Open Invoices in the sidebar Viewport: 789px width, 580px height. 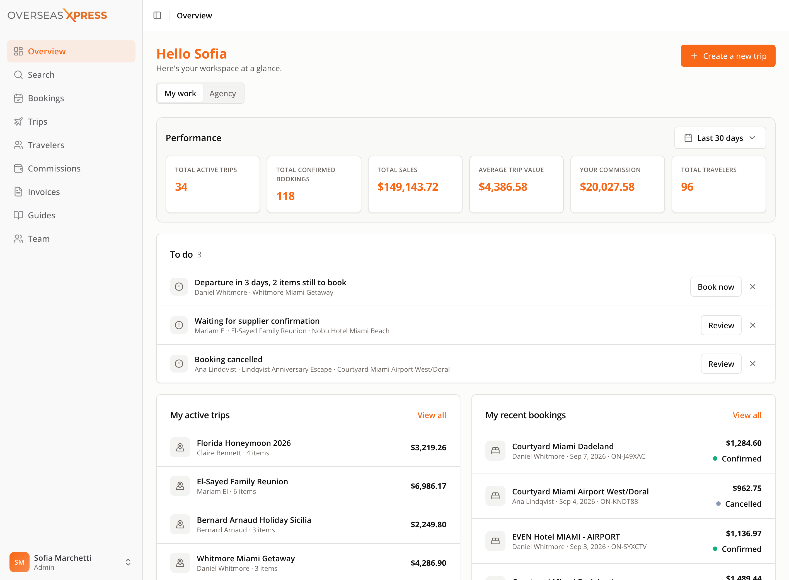click(x=71, y=192)
